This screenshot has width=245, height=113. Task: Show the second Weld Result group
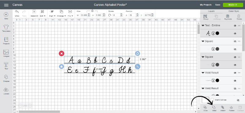(235, 88)
